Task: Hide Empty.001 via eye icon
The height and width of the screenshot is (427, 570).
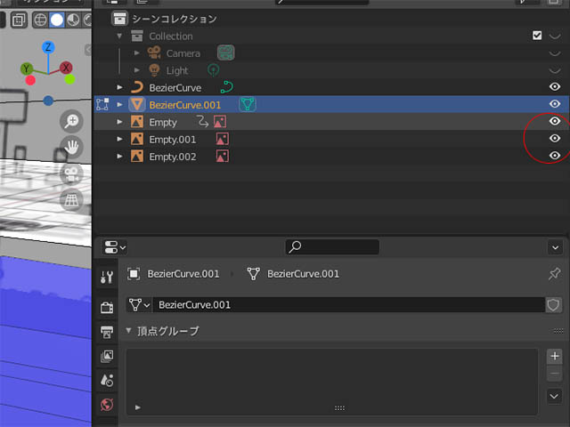Action: [x=555, y=139]
